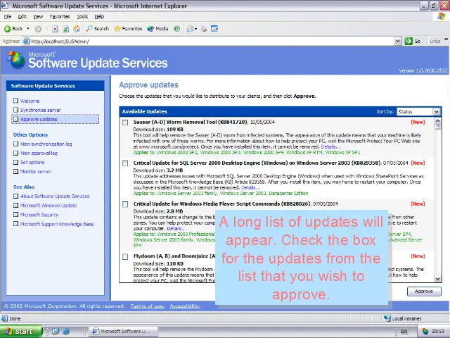The width and height of the screenshot is (450, 338).
Task: Click the Home icon in toolbar
Action: coord(77,29)
